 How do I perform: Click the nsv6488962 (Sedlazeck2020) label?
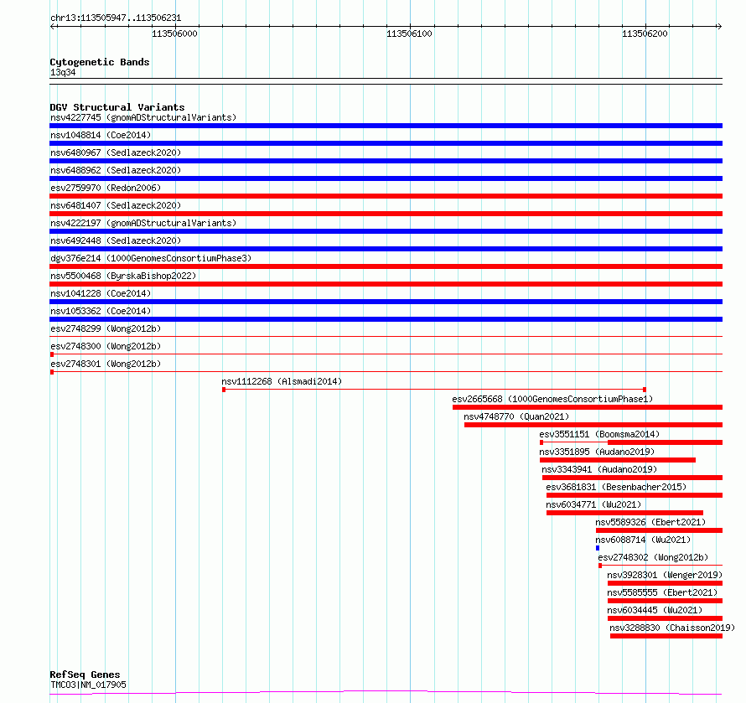pos(116,170)
